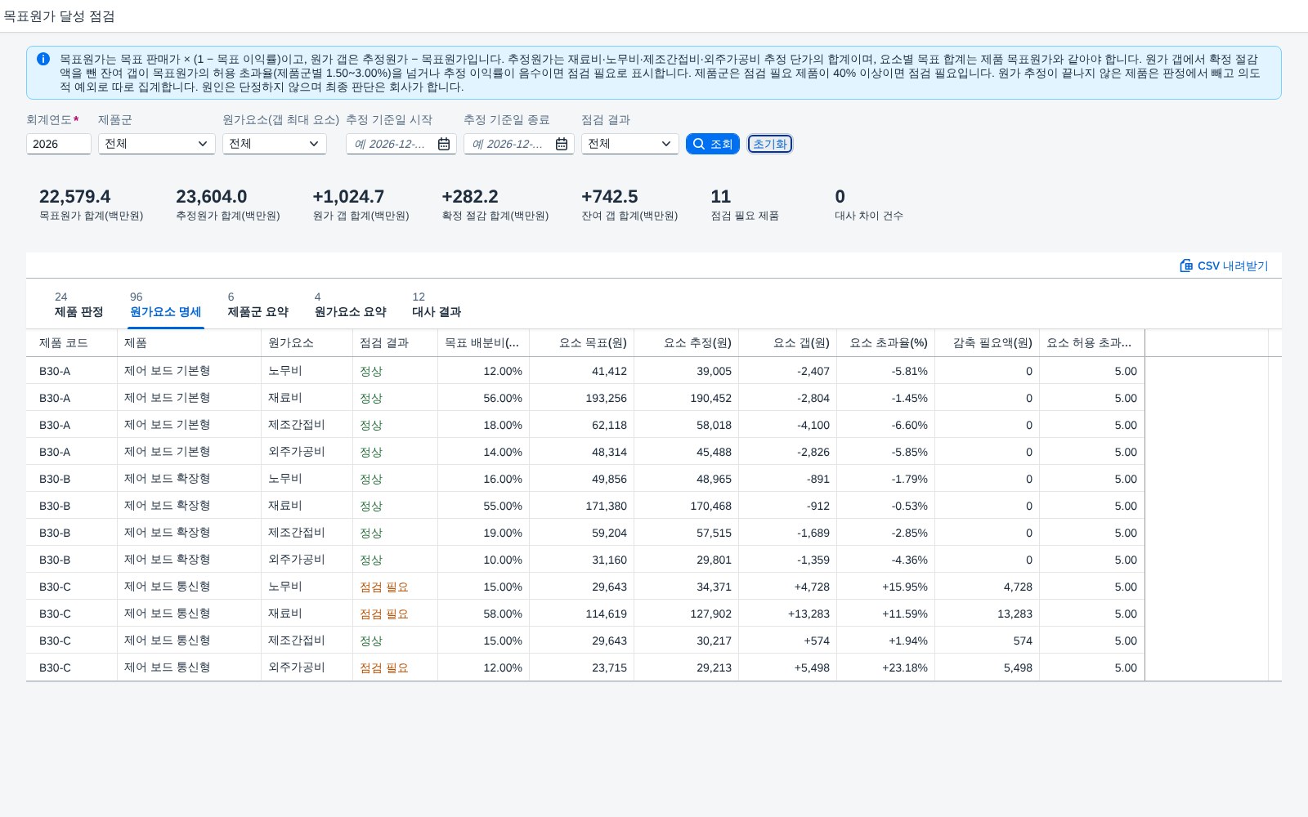This screenshot has height=817, width=1308.
Task: Click the 점검 필요 제품 count 11
Action: tap(721, 197)
